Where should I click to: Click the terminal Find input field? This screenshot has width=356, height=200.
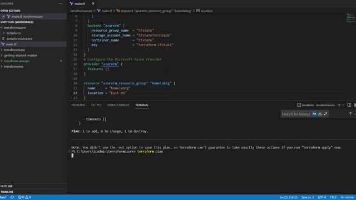(296, 114)
